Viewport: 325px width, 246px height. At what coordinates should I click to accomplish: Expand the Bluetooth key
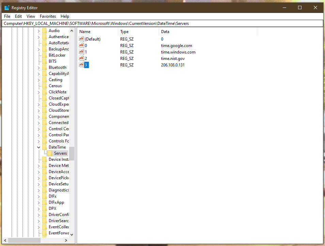(x=39, y=67)
